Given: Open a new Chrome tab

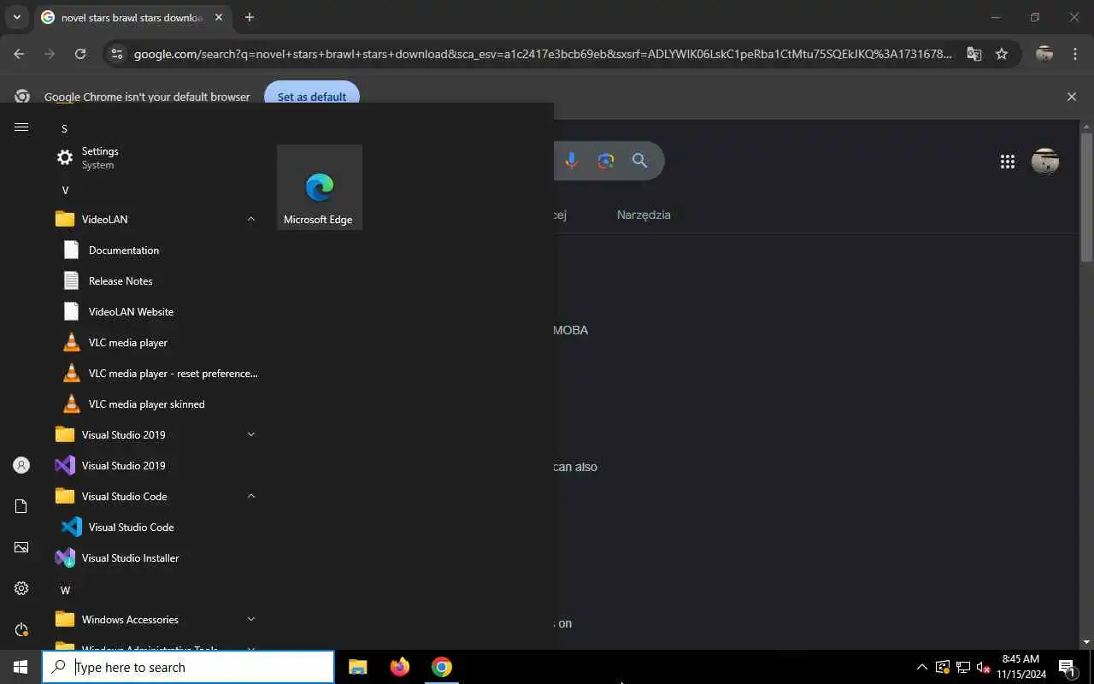Looking at the screenshot, I should pos(249,17).
